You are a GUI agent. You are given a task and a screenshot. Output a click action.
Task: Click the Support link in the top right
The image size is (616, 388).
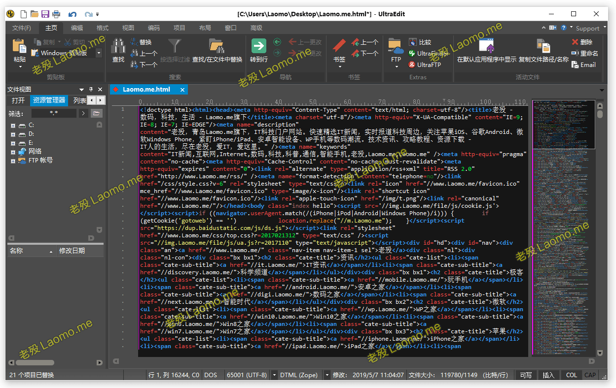(x=587, y=28)
